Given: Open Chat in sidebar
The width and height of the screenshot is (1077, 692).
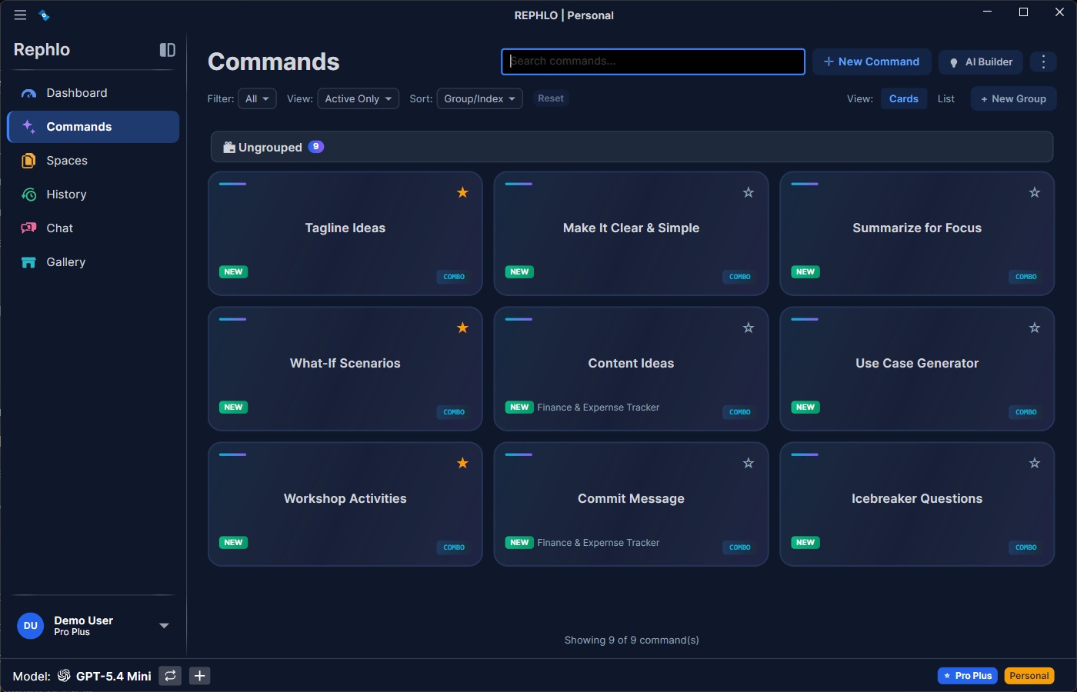Looking at the screenshot, I should click(93, 228).
